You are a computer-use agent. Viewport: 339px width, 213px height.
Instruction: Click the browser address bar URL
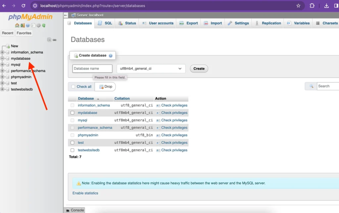[93, 6]
